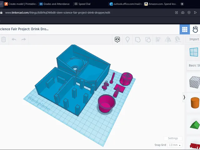
Task: Open the Create model Printables tab
Action: (x=21, y=4)
